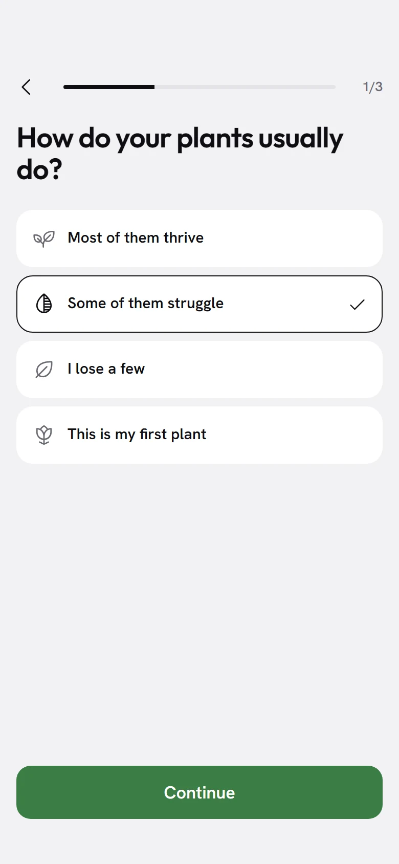Click the "This is my first plant" text

137,435
